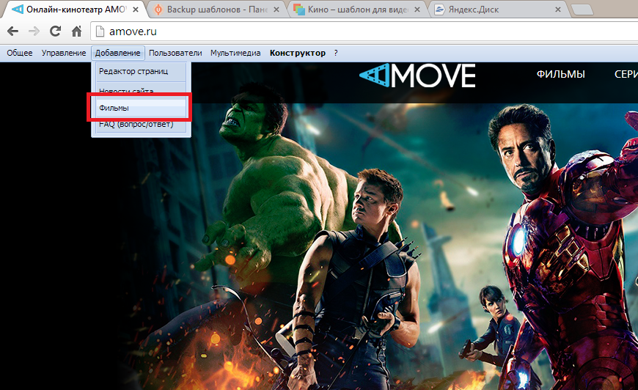
Task: Choose Редактор страниц from the dropdown
Action: click(141, 72)
